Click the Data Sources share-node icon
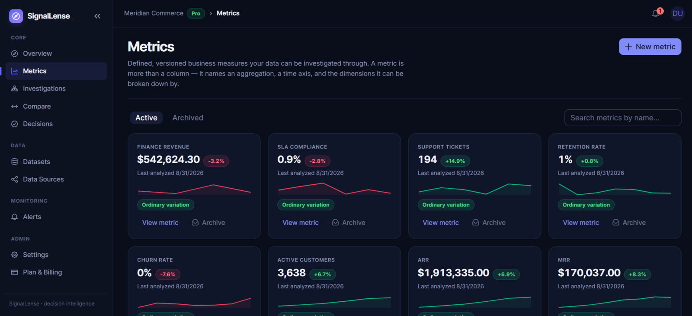The image size is (692, 316). 15,179
